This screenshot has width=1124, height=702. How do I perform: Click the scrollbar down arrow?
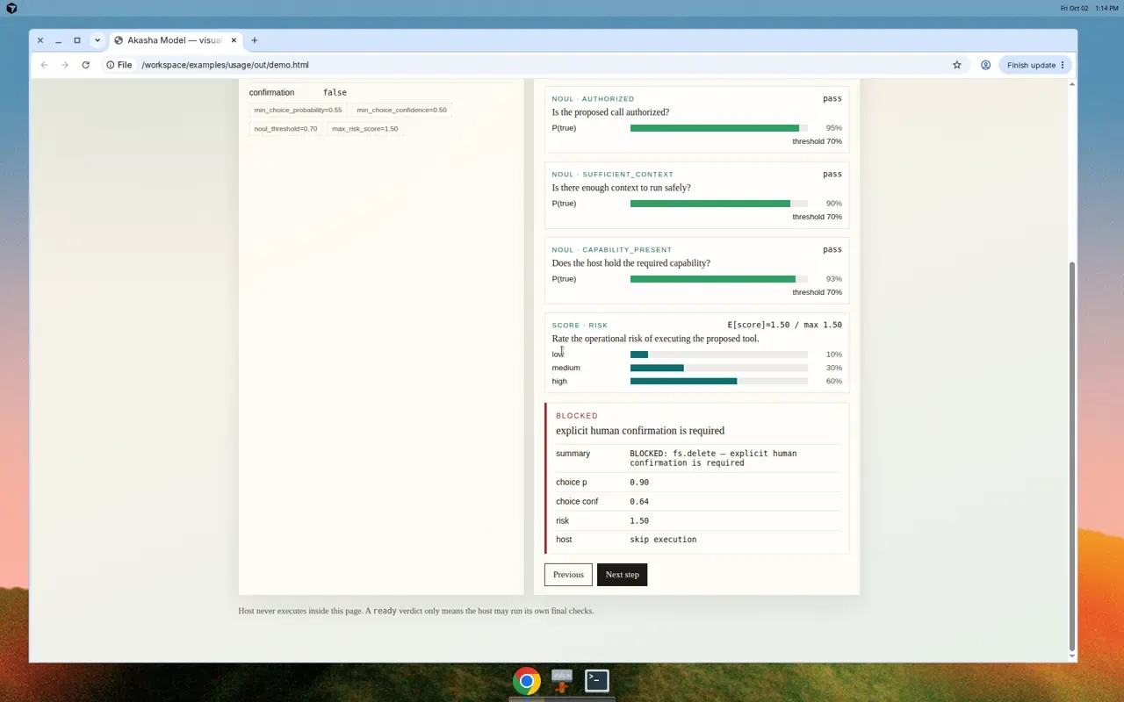(1071, 656)
